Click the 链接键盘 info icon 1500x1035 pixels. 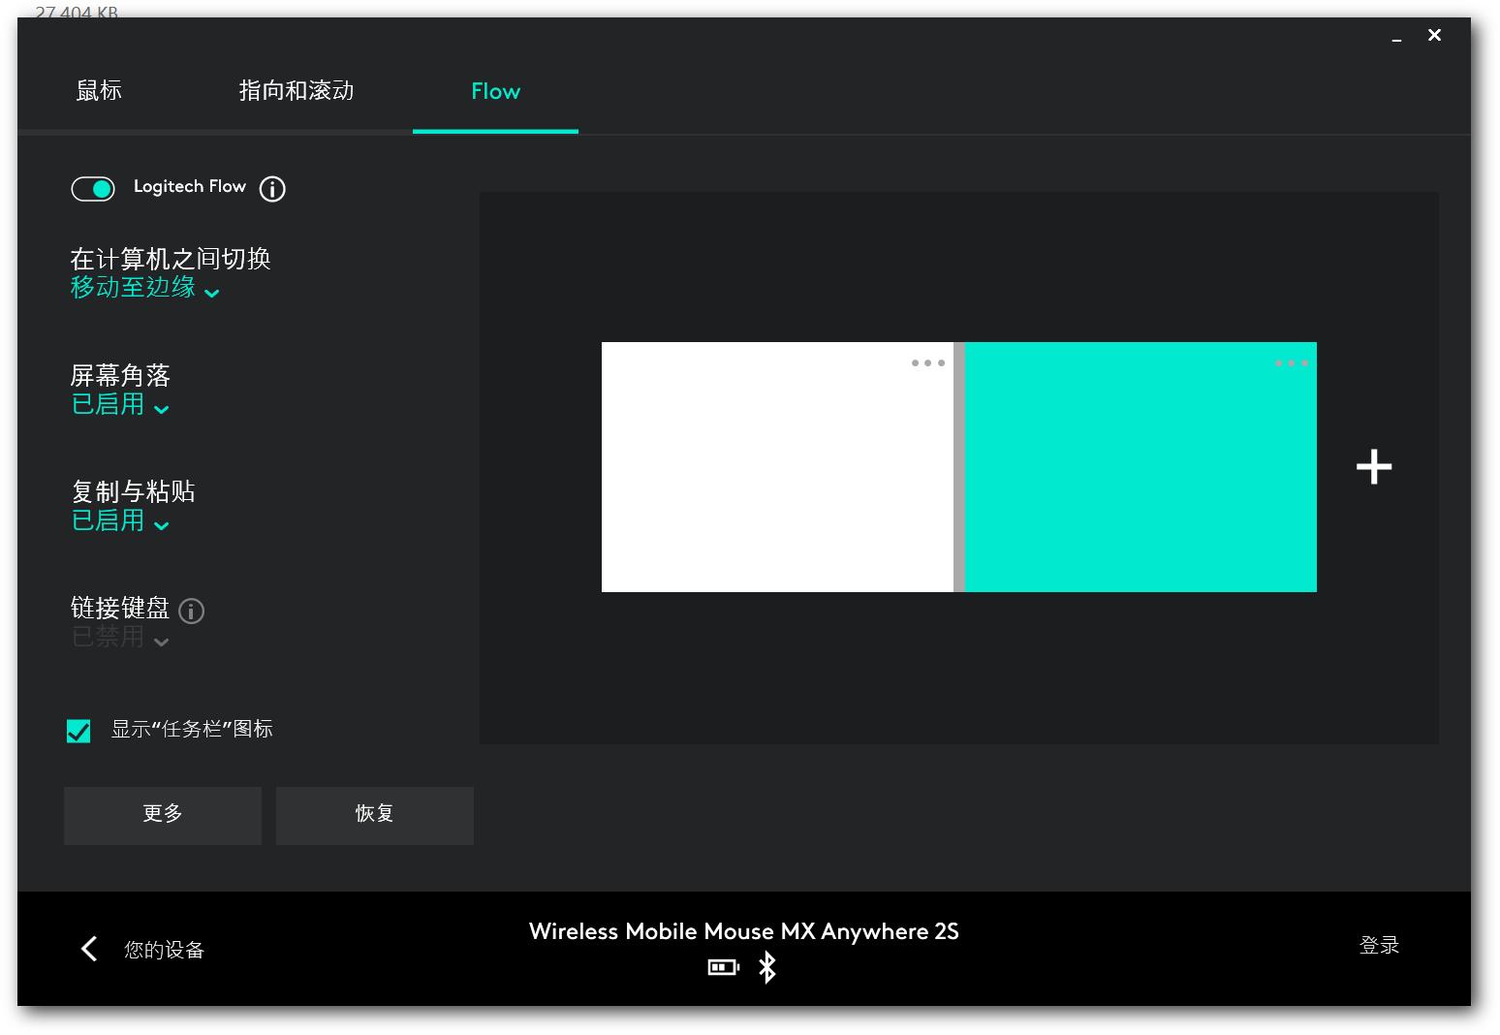(191, 612)
